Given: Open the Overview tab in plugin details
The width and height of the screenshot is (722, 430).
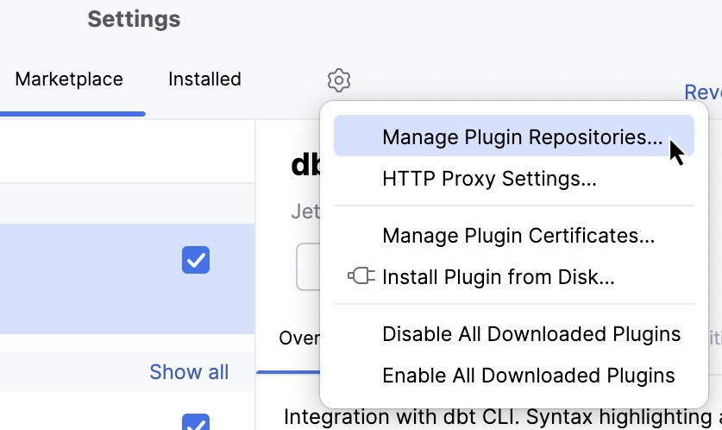Looking at the screenshot, I should [298, 338].
